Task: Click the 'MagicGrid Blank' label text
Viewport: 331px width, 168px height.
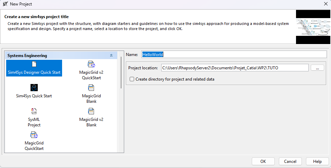Action: point(91,99)
